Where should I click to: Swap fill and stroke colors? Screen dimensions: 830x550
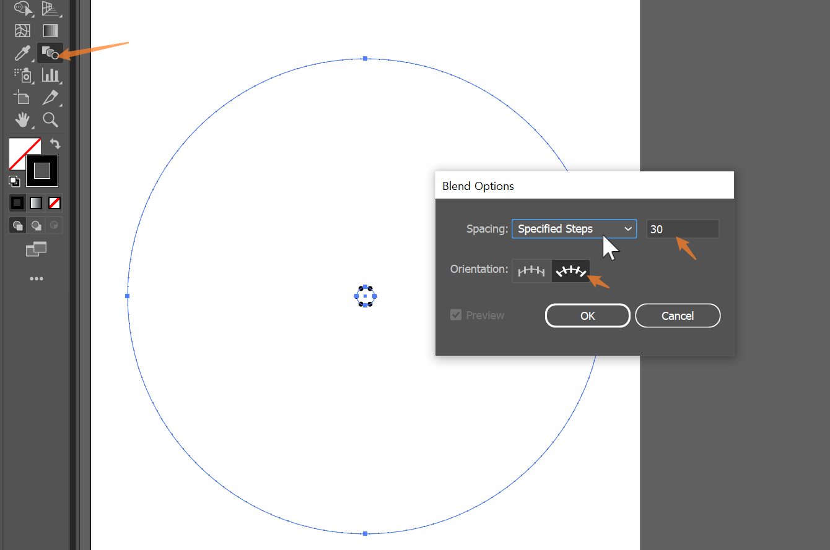point(55,144)
